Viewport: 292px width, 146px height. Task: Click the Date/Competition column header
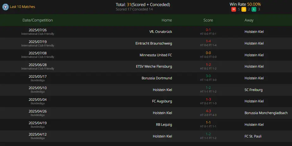[x=38, y=20]
